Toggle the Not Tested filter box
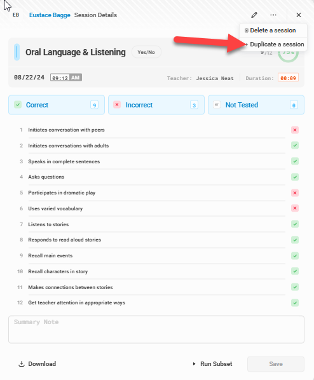This screenshot has width=314, height=380. [x=256, y=105]
